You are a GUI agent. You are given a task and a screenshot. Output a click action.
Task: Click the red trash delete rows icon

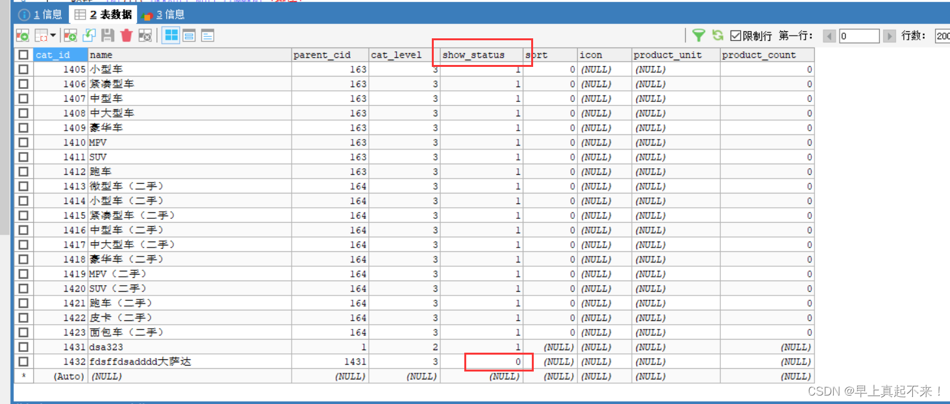click(x=127, y=35)
